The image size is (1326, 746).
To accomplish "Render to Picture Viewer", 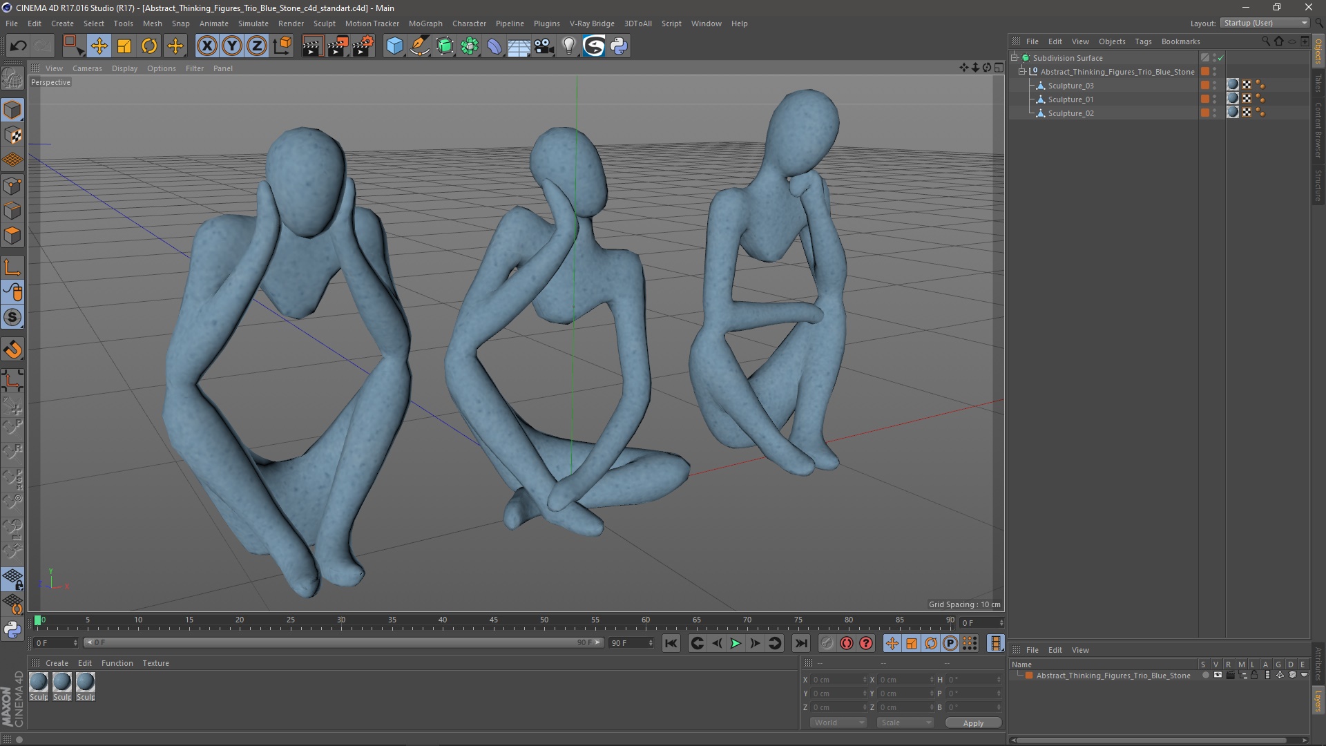I will pyautogui.click(x=338, y=46).
